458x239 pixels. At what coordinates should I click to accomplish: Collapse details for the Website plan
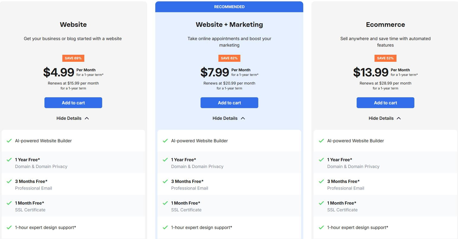(x=73, y=118)
